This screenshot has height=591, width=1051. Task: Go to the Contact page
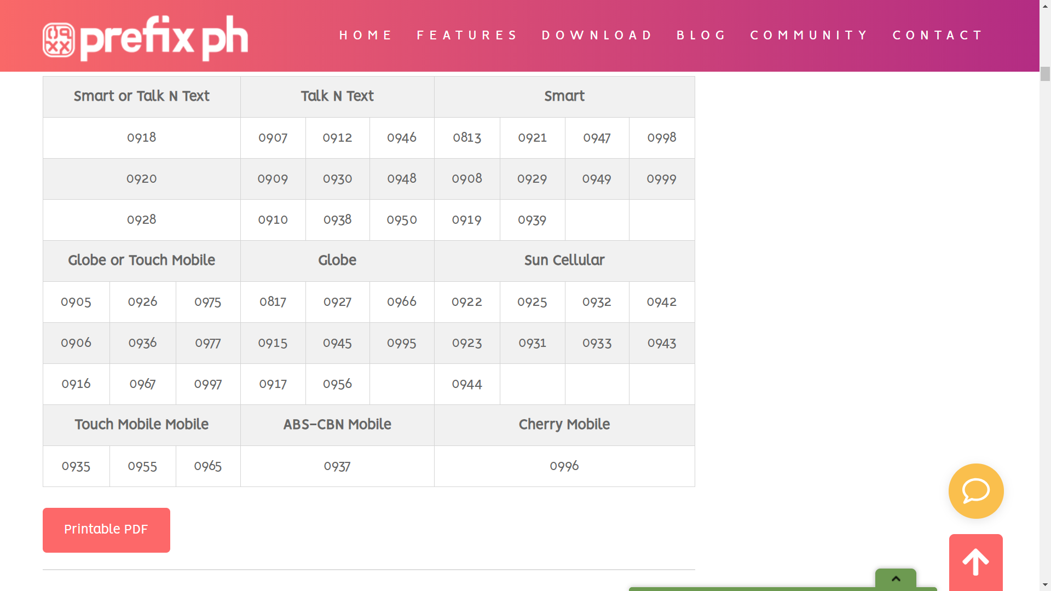[938, 36]
